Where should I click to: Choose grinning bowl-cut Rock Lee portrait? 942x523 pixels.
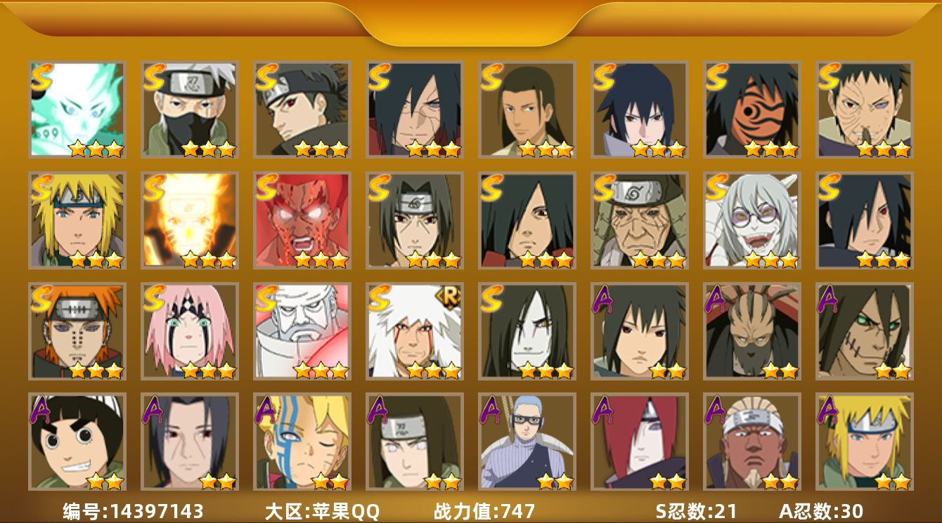tap(77, 442)
